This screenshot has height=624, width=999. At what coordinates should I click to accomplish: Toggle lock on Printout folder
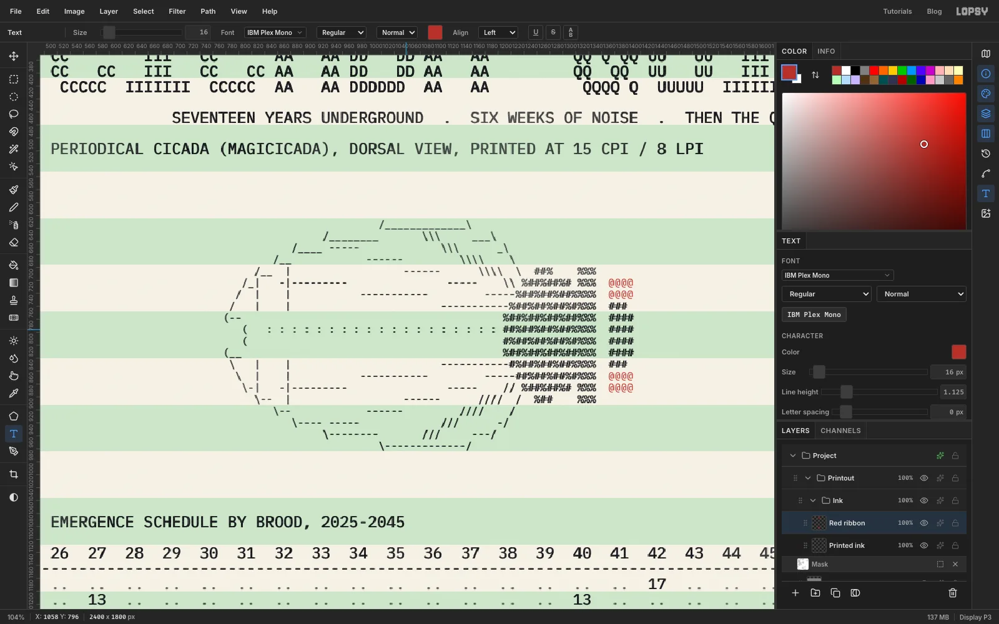pyautogui.click(x=955, y=478)
